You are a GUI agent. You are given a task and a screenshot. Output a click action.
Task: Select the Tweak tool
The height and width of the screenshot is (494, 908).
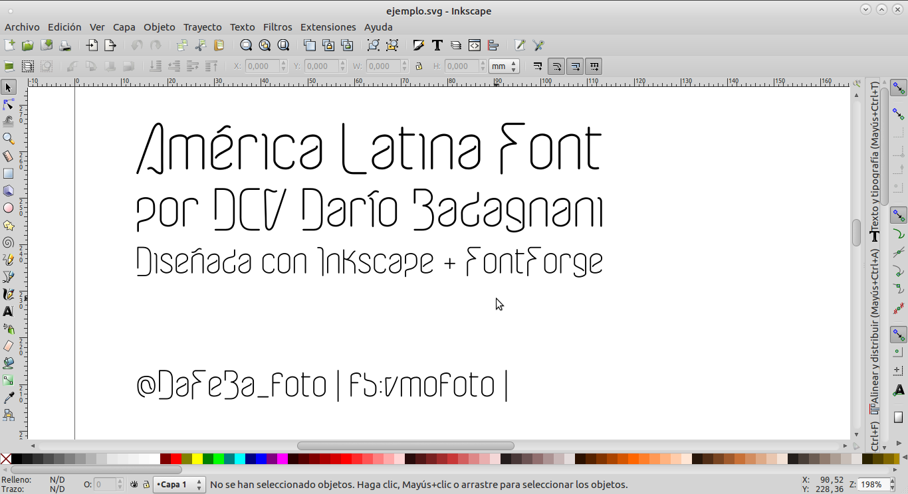click(x=9, y=122)
